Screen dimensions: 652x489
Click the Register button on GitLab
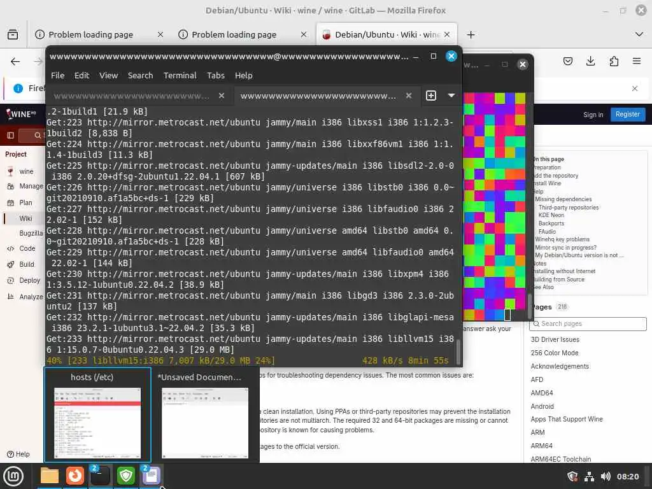point(627,115)
